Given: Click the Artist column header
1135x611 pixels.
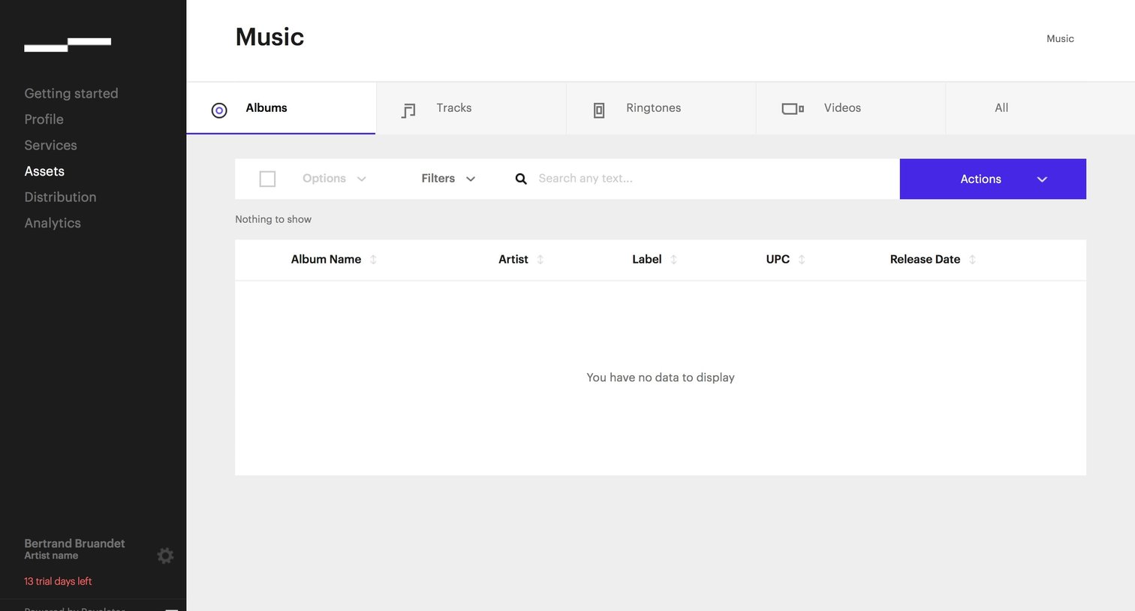Looking at the screenshot, I should coord(513,259).
